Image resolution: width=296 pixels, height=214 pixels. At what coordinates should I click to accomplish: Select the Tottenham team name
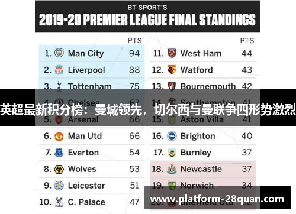click(90, 86)
